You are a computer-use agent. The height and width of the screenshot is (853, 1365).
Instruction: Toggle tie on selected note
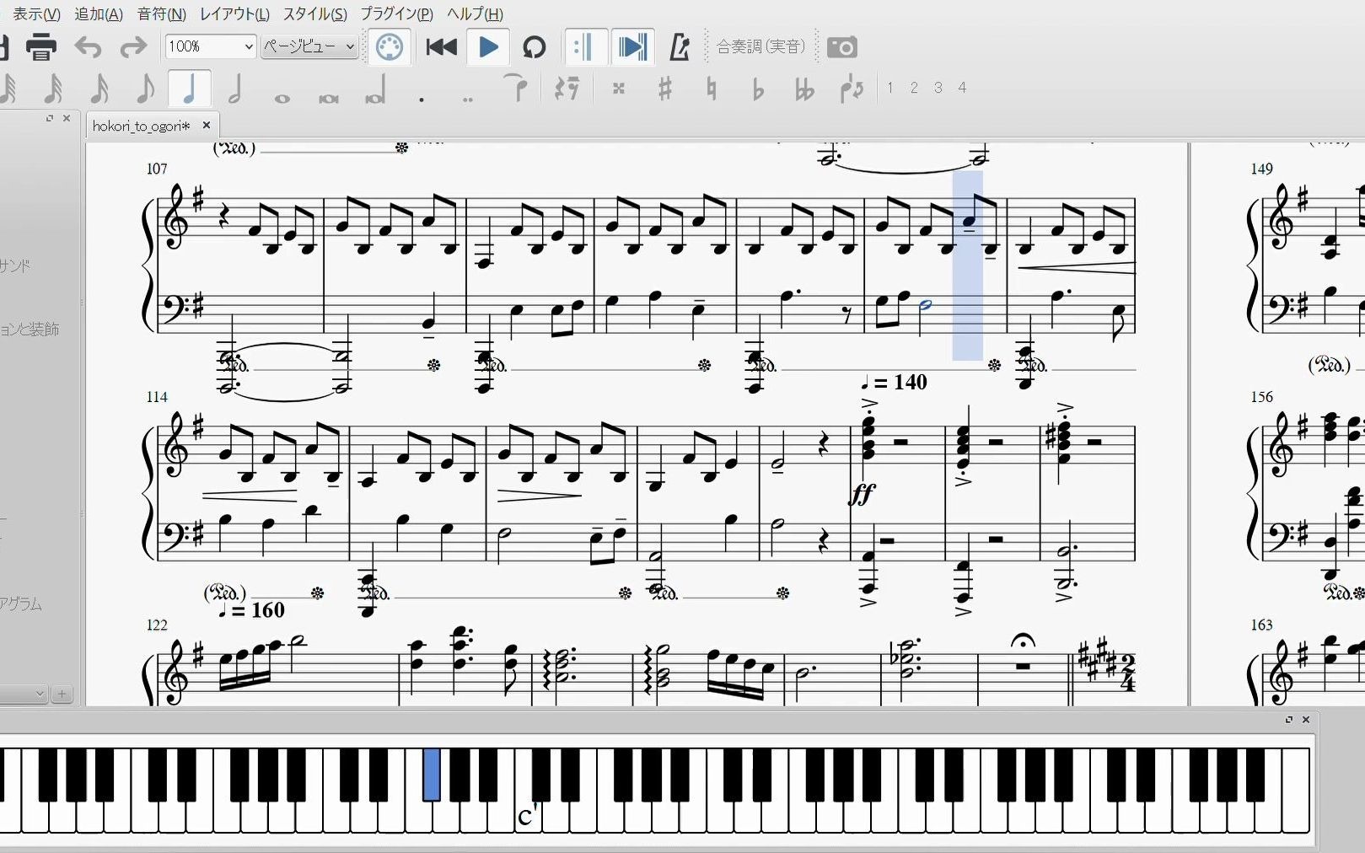517,88
